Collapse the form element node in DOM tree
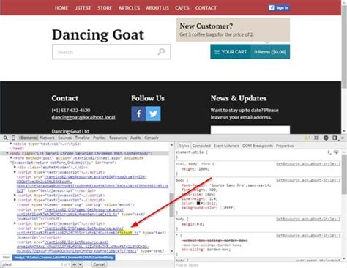347x268 pixels. click(x=11, y=158)
